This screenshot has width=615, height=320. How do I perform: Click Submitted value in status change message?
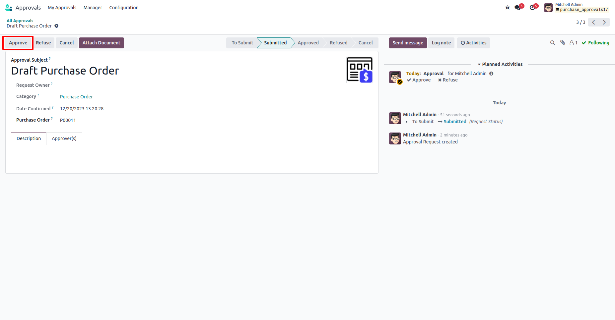[x=455, y=122]
